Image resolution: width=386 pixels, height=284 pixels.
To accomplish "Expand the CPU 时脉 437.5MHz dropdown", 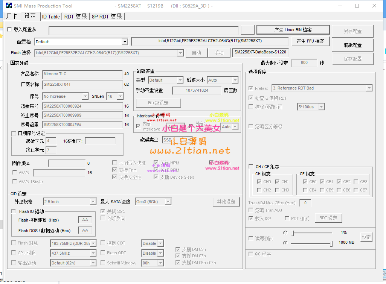I will tap(93, 253).
